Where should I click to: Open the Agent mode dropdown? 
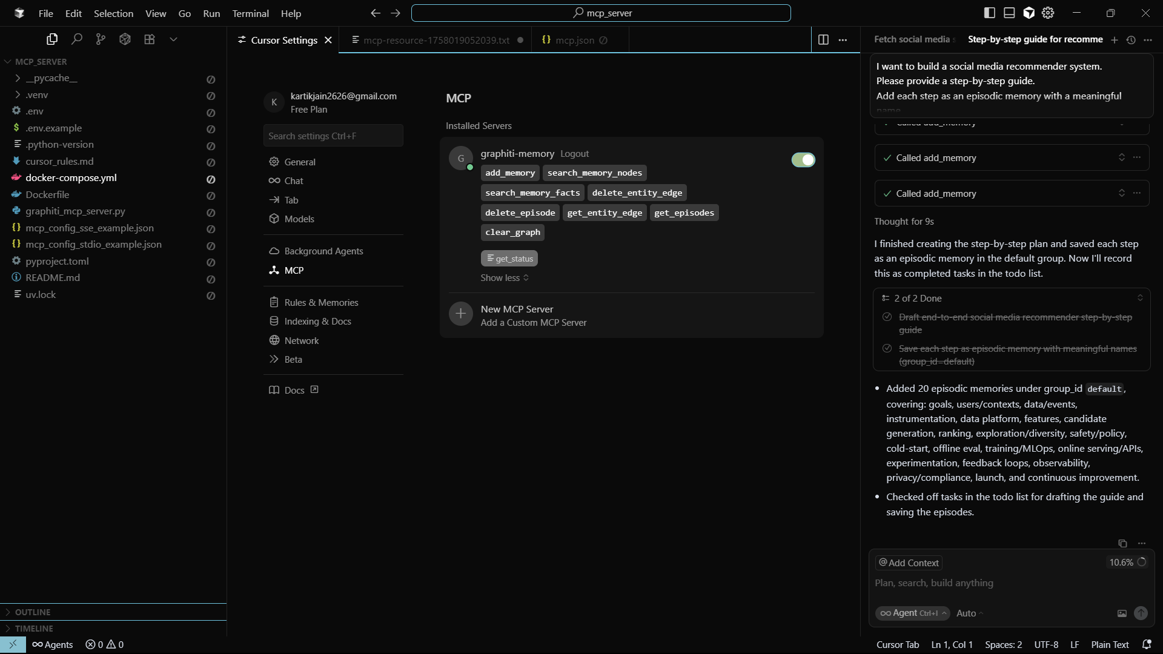pyautogui.click(x=913, y=613)
